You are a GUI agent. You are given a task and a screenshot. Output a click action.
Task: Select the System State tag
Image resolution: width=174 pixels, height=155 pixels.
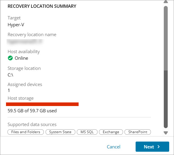pos(60,132)
